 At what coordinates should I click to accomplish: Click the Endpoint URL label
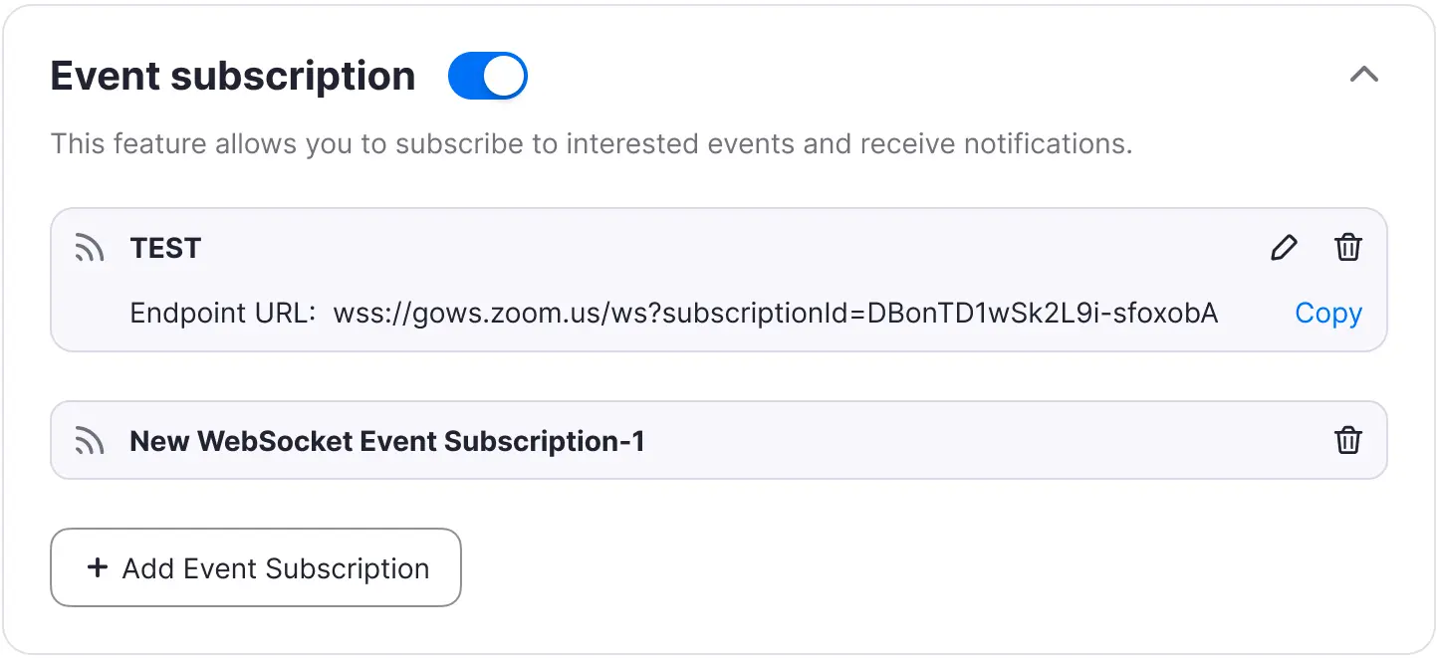222,314
